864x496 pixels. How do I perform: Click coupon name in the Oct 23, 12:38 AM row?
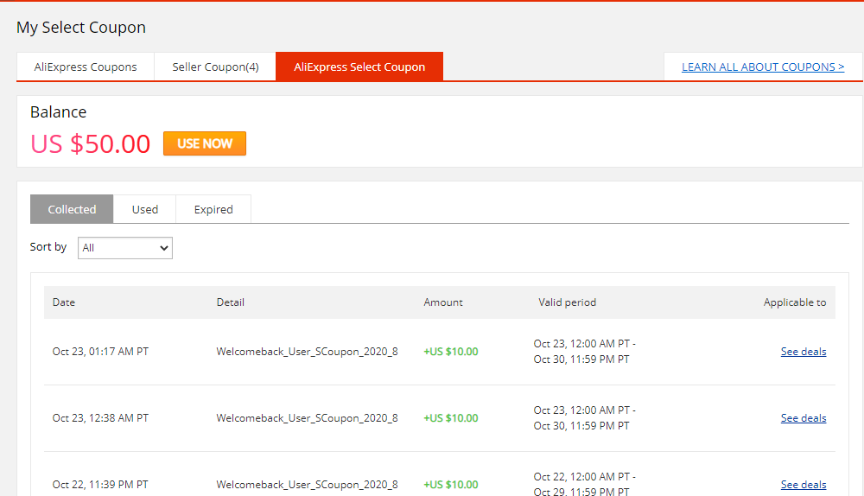307,418
